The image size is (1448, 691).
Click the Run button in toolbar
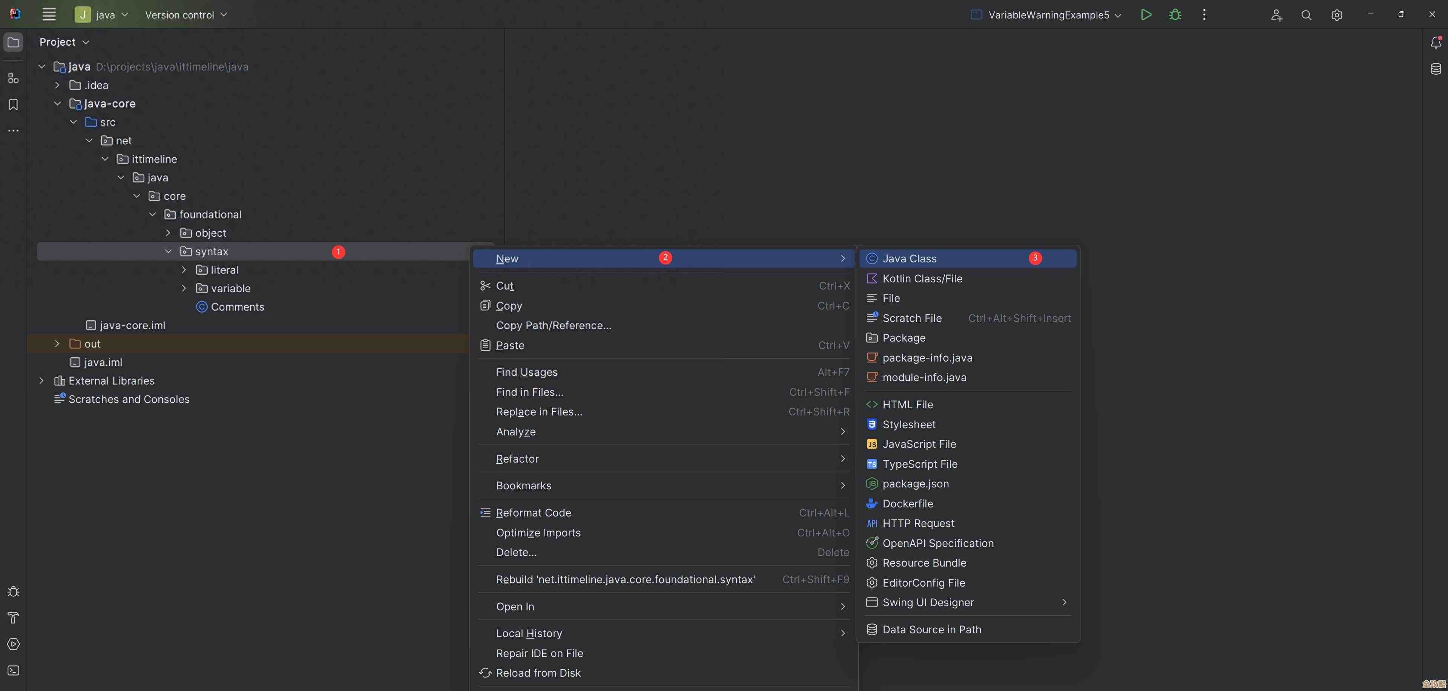coord(1146,15)
